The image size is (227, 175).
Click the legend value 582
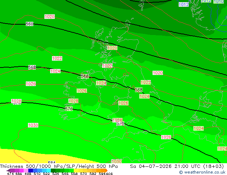pos(93,174)
